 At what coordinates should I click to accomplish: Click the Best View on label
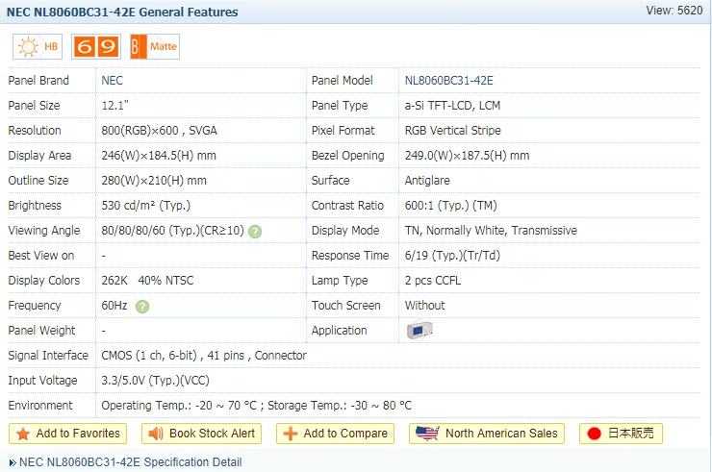click(41, 255)
